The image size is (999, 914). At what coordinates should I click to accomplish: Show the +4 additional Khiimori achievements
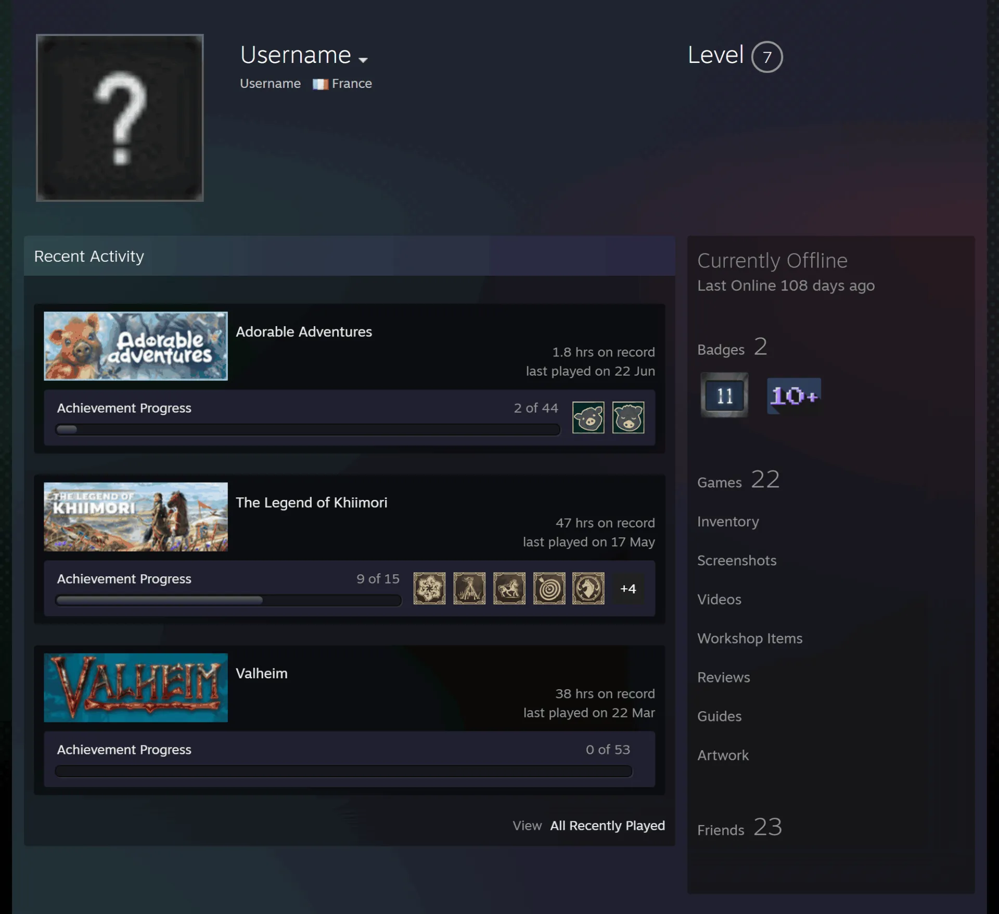pyautogui.click(x=628, y=588)
